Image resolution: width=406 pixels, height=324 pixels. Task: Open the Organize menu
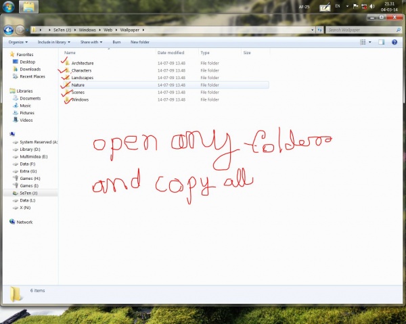pos(18,42)
